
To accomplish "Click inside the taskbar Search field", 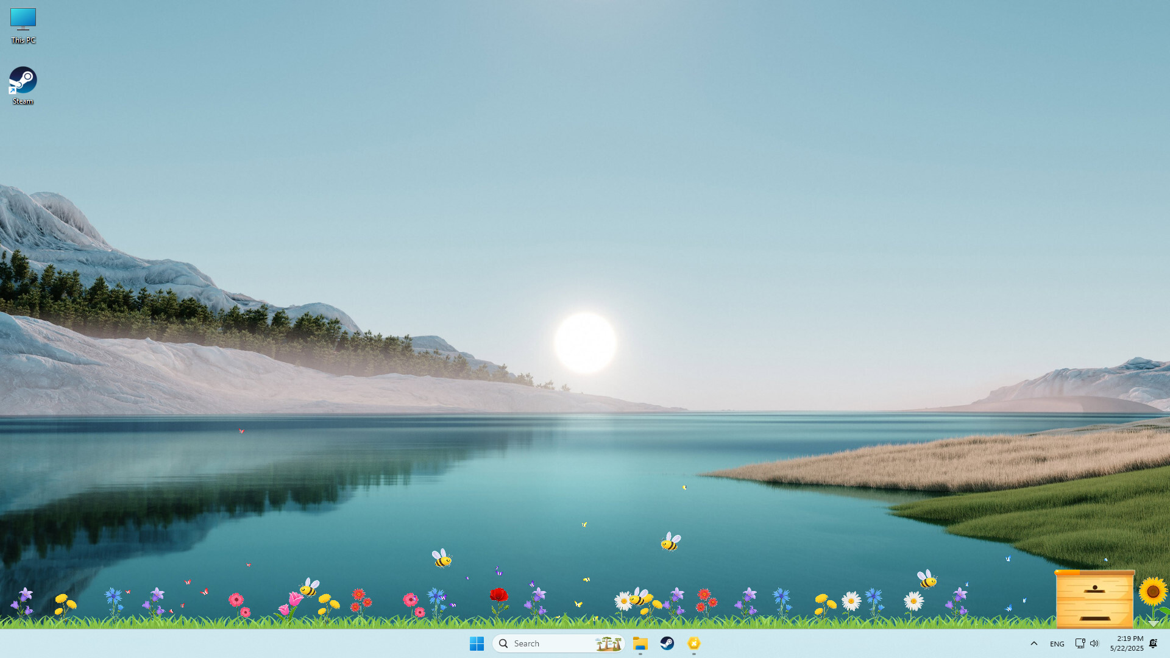I will coord(548,643).
